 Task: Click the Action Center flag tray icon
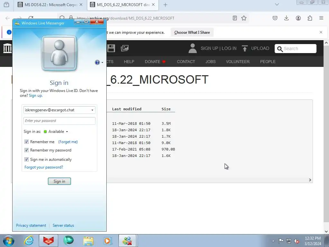click(x=281, y=241)
